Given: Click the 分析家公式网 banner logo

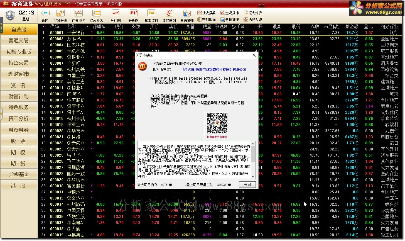Looking at the screenshot, I should (x=377, y=8).
